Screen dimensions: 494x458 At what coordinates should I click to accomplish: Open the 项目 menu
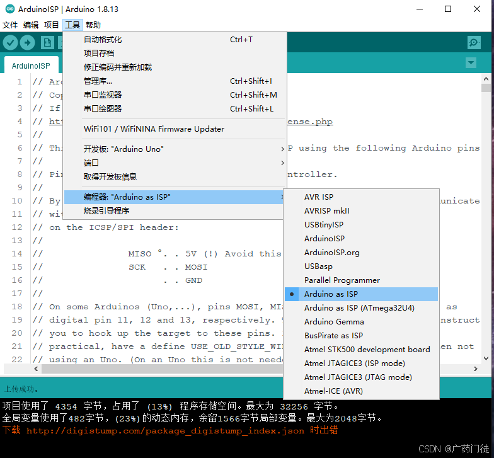click(52, 25)
